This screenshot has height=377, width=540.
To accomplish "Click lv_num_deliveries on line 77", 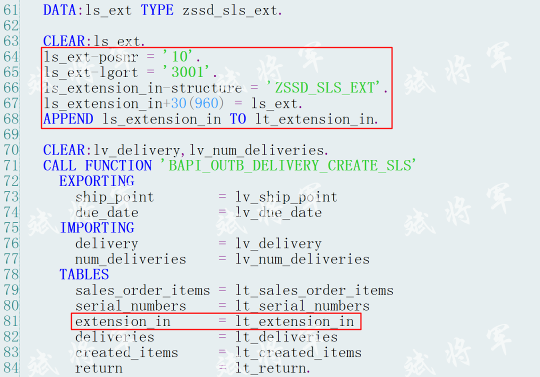I will (302, 259).
